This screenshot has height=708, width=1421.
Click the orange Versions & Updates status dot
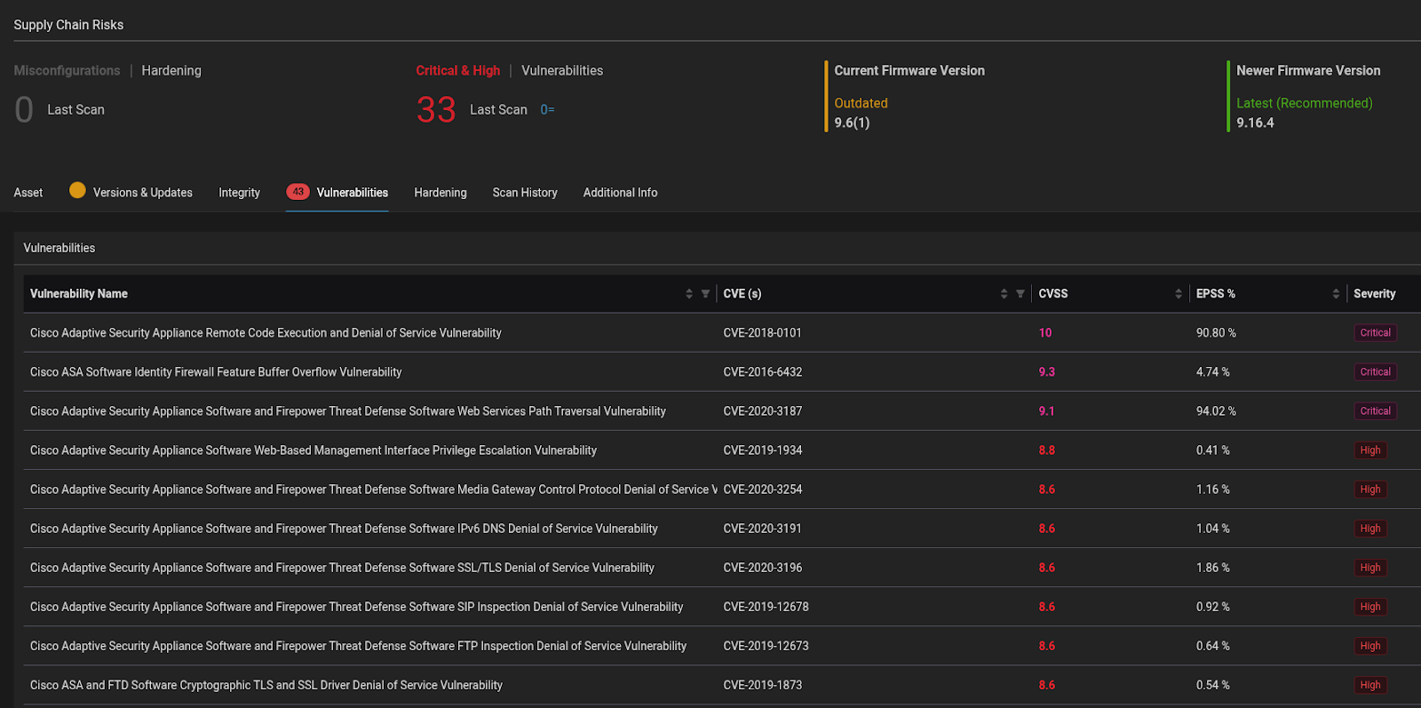point(77,190)
